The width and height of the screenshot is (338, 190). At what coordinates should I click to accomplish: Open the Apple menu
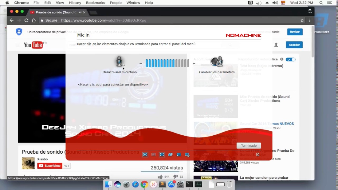pos(7,3)
